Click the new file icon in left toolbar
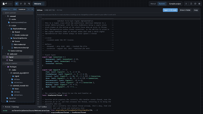This screenshot has height=114, width=203. (25, 4)
